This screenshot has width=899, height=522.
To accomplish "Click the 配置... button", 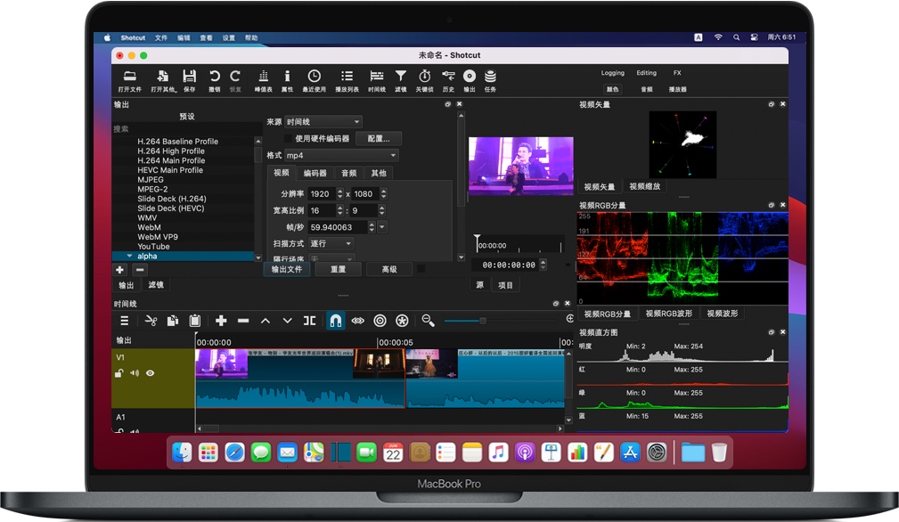I will click(x=378, y=138).
